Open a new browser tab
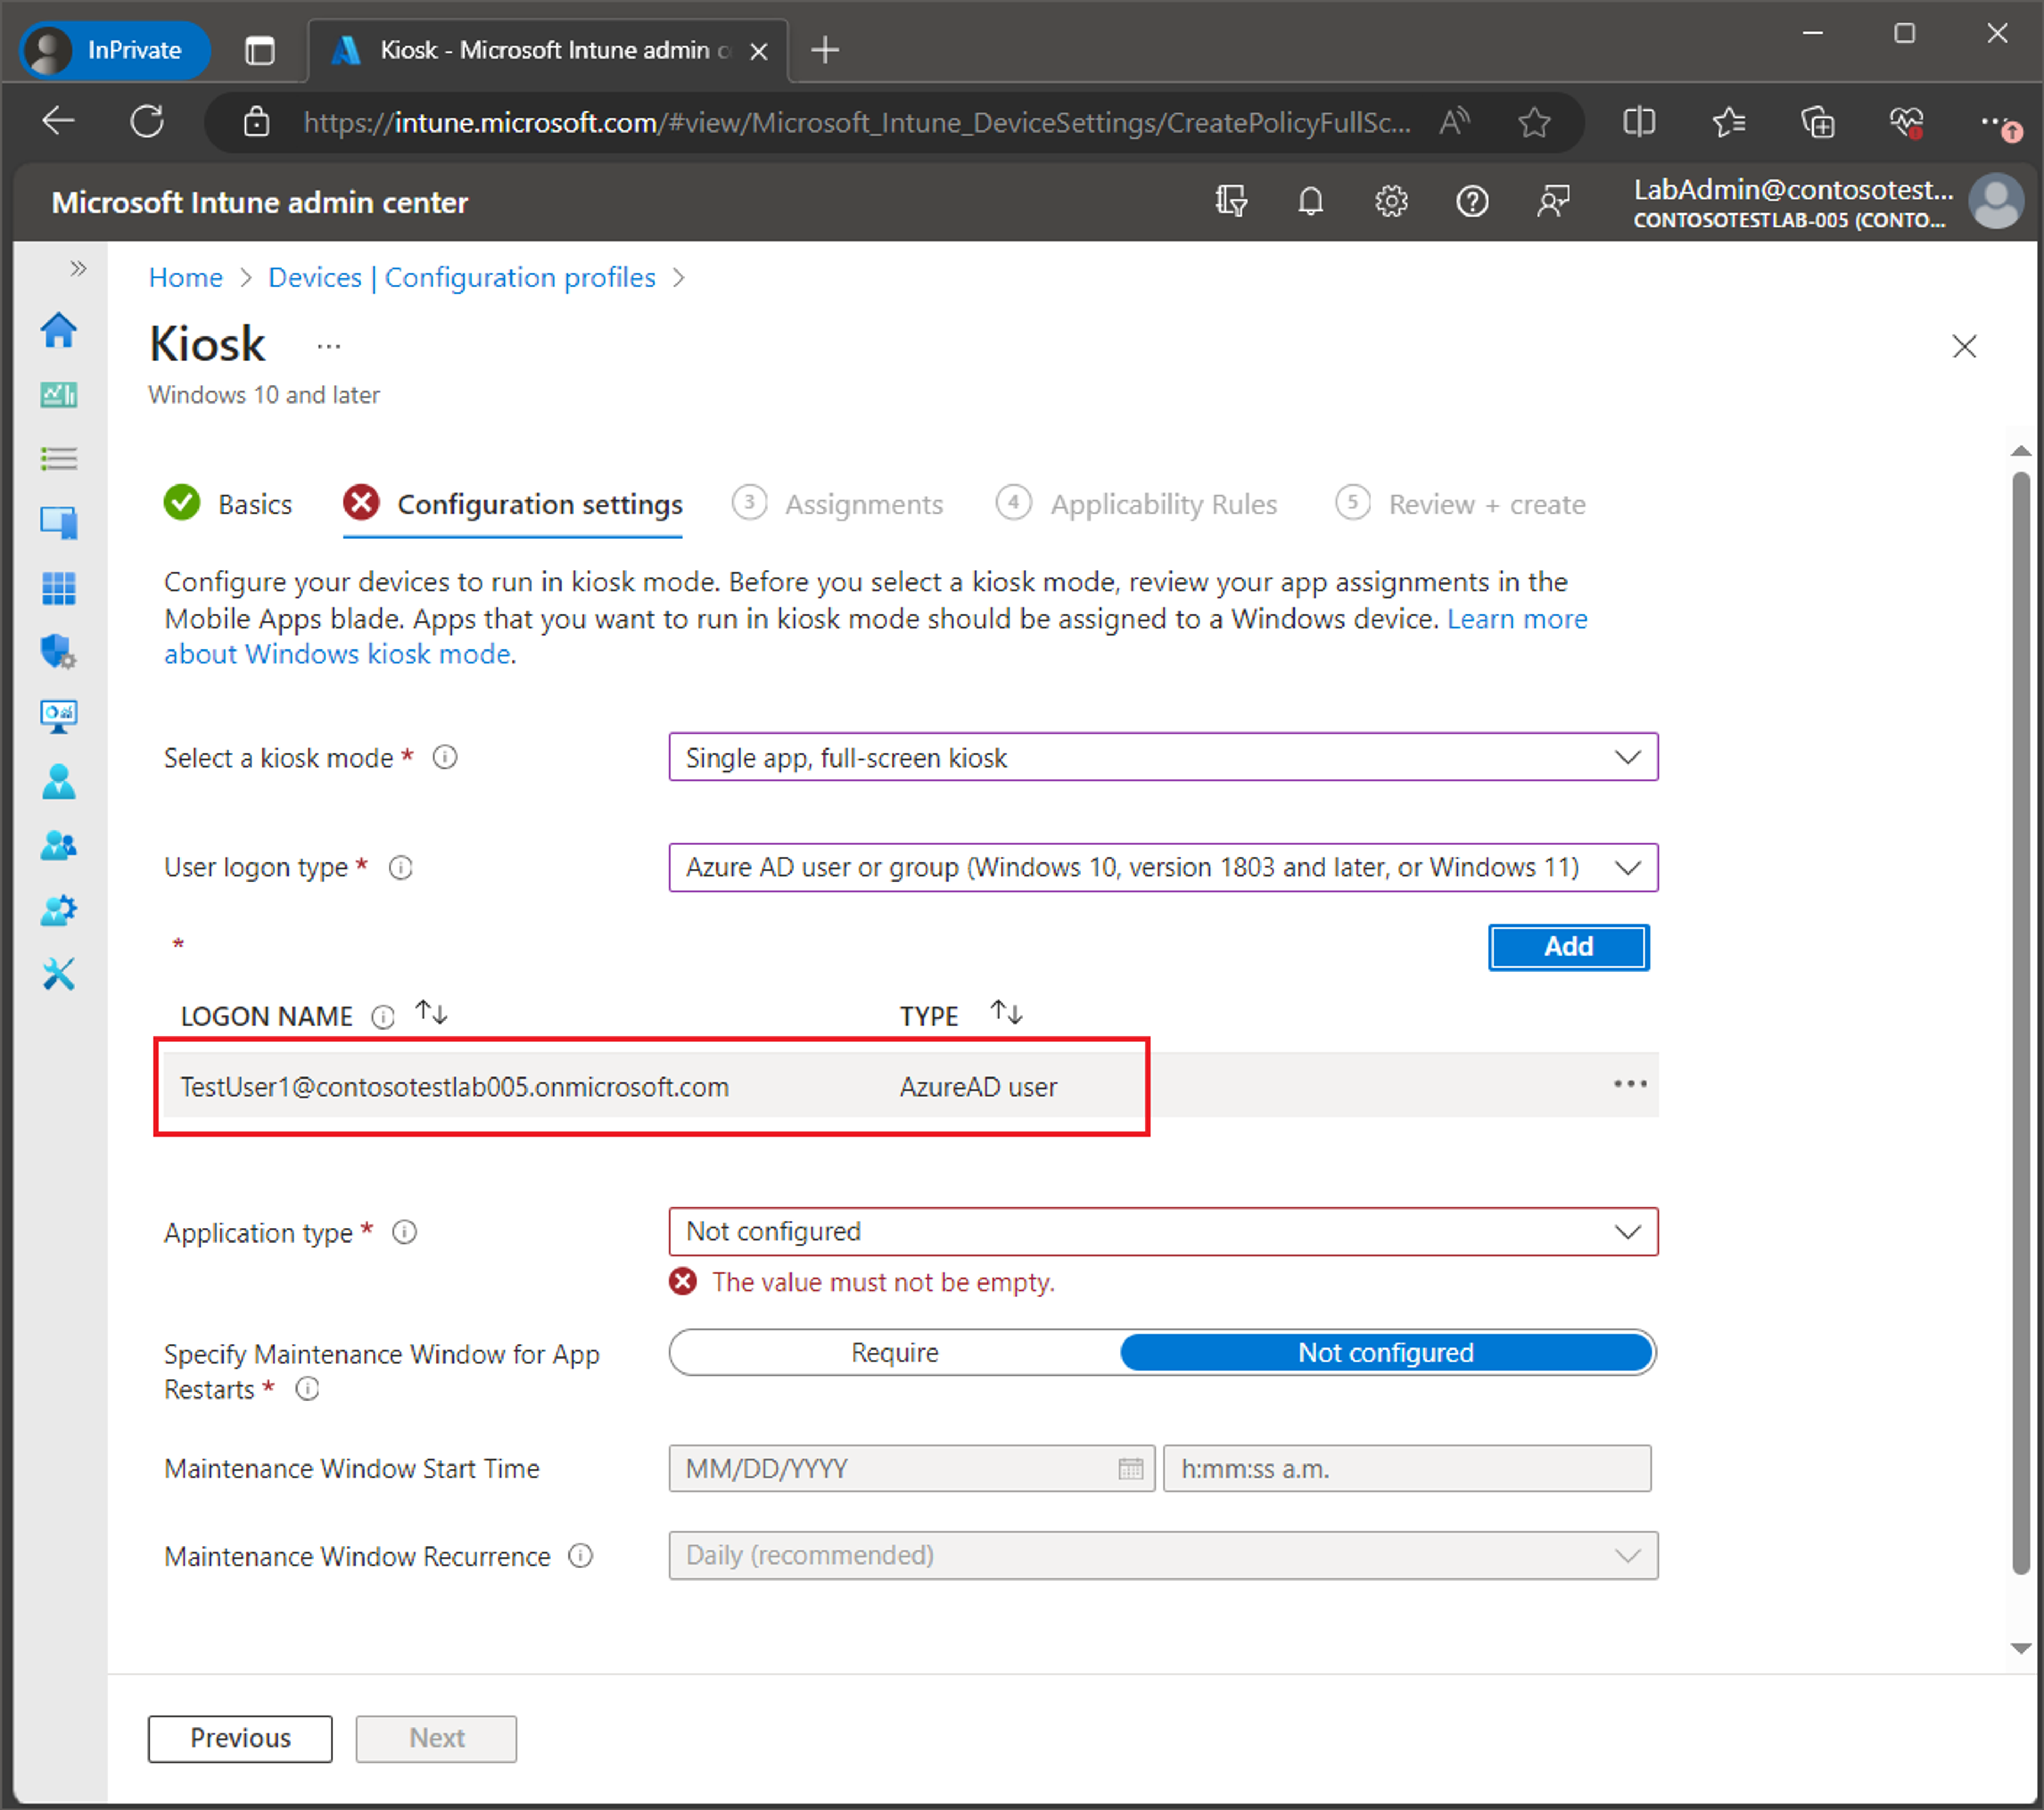The height and width of the screenshot is (1810, 2044). 825,50
